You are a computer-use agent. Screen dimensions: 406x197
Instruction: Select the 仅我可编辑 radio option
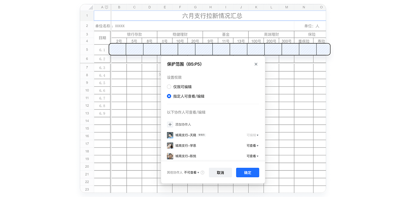[x=169, y=87]
